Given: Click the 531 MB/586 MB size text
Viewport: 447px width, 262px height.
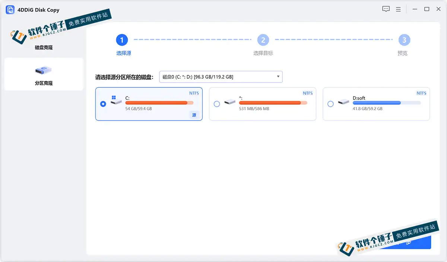Looking at the screenshot, I should click(x=254, y=109).
